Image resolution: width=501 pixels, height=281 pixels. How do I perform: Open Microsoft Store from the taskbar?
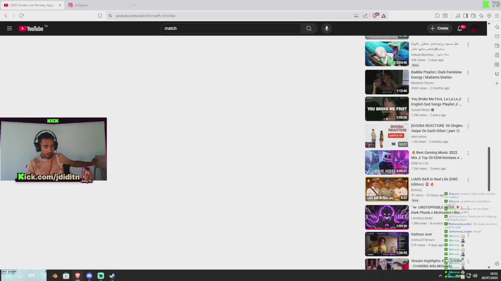(66, 276)
